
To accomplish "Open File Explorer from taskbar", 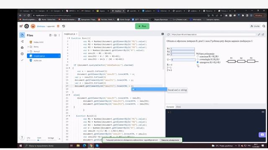I will click(x=78, y=145).
